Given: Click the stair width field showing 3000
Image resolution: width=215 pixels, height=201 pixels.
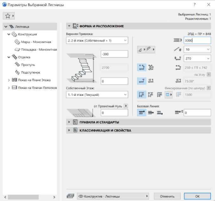Looking at the screenshot, I should tap(197, 40).
